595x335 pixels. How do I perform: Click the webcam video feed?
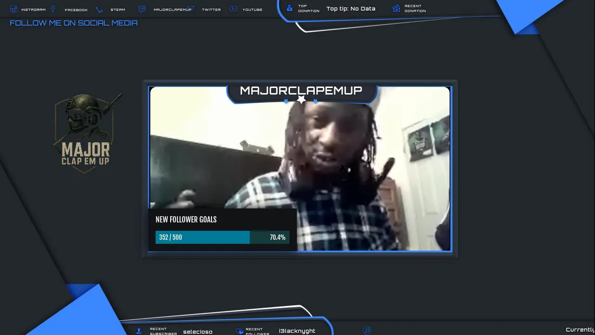tap(300, 169)
